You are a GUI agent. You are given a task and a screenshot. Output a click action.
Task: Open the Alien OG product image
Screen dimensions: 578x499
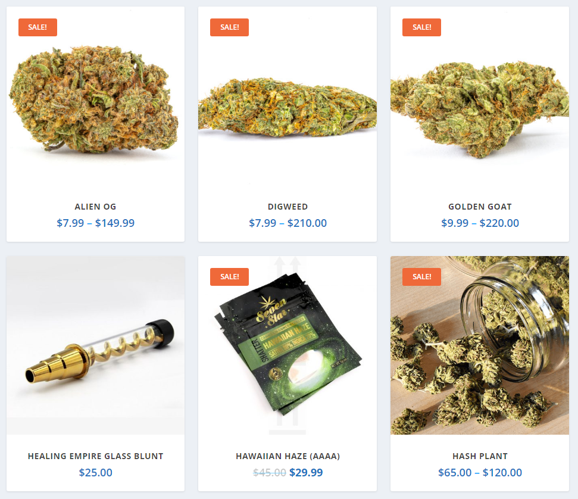(x=95, y=96)
